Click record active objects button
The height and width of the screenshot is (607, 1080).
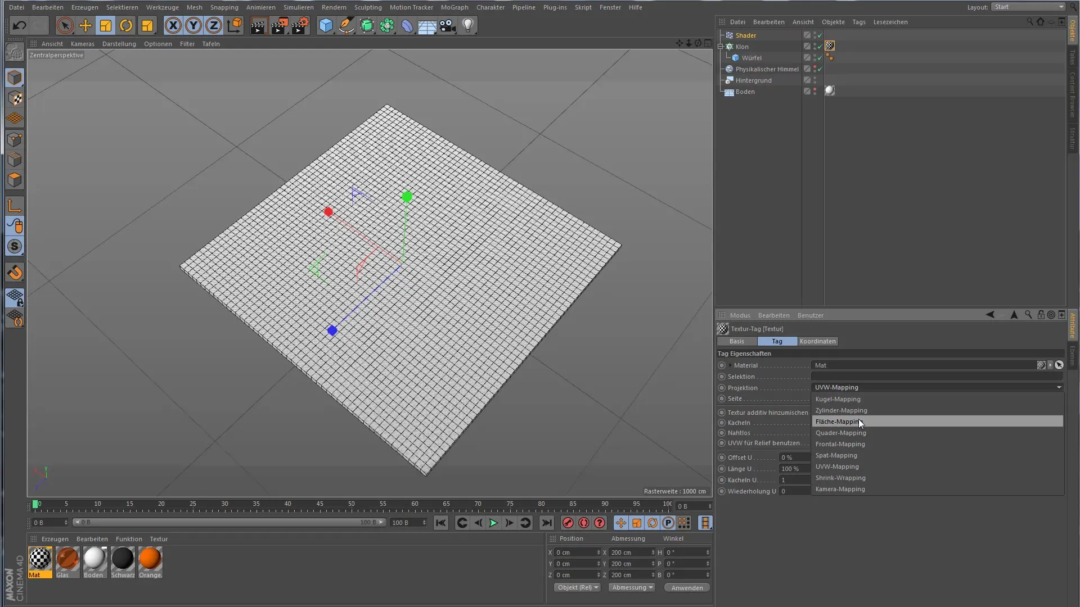pyautogui.click(x=568, y=523)
